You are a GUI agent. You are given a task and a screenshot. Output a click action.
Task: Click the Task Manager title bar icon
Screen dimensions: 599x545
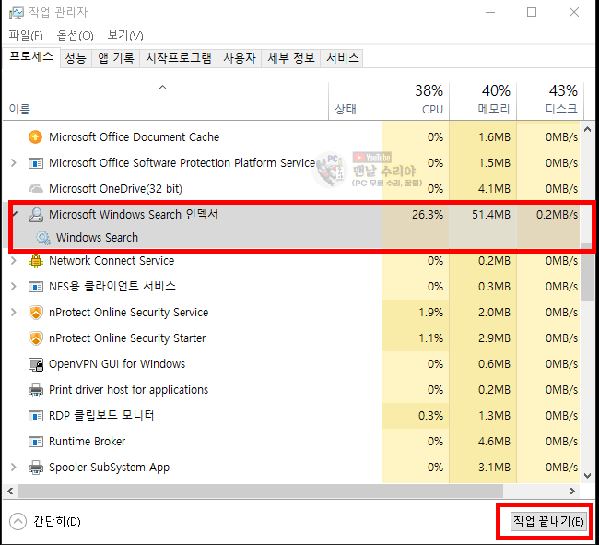(16, 13)
